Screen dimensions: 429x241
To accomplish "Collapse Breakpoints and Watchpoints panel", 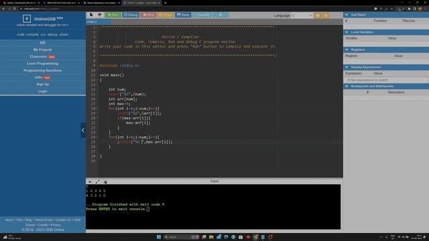I will [x=347, y=86].
